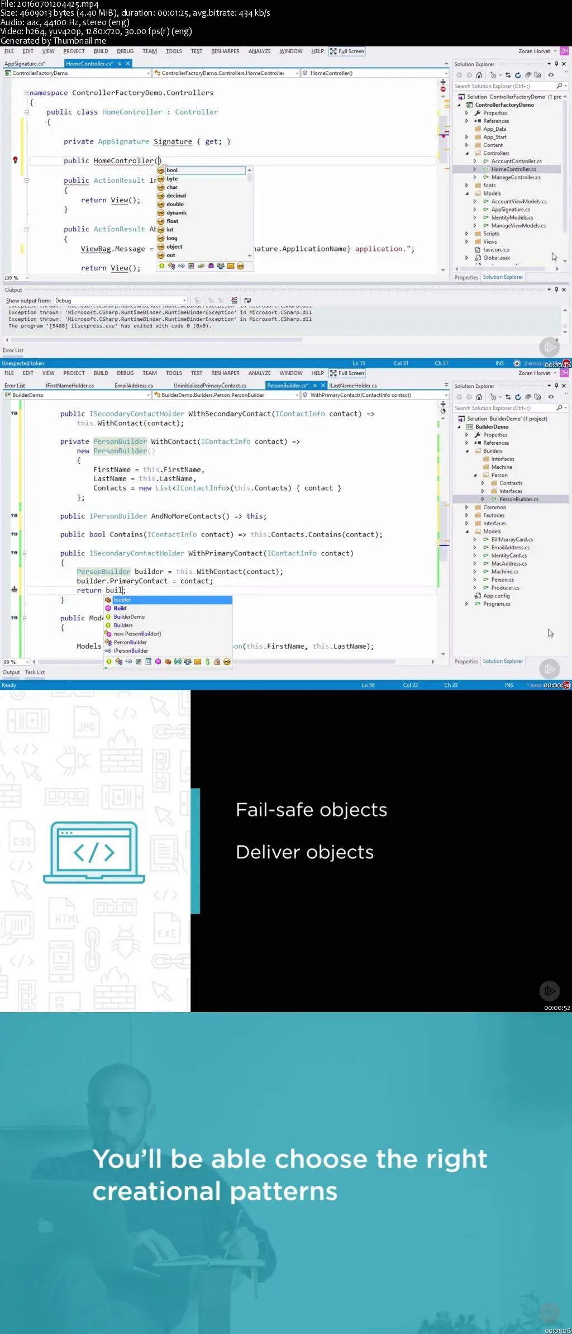Expand Factories folder in BuilderDemo explorer
Screen dimensions: 572x1334
[x=467, y=515]
